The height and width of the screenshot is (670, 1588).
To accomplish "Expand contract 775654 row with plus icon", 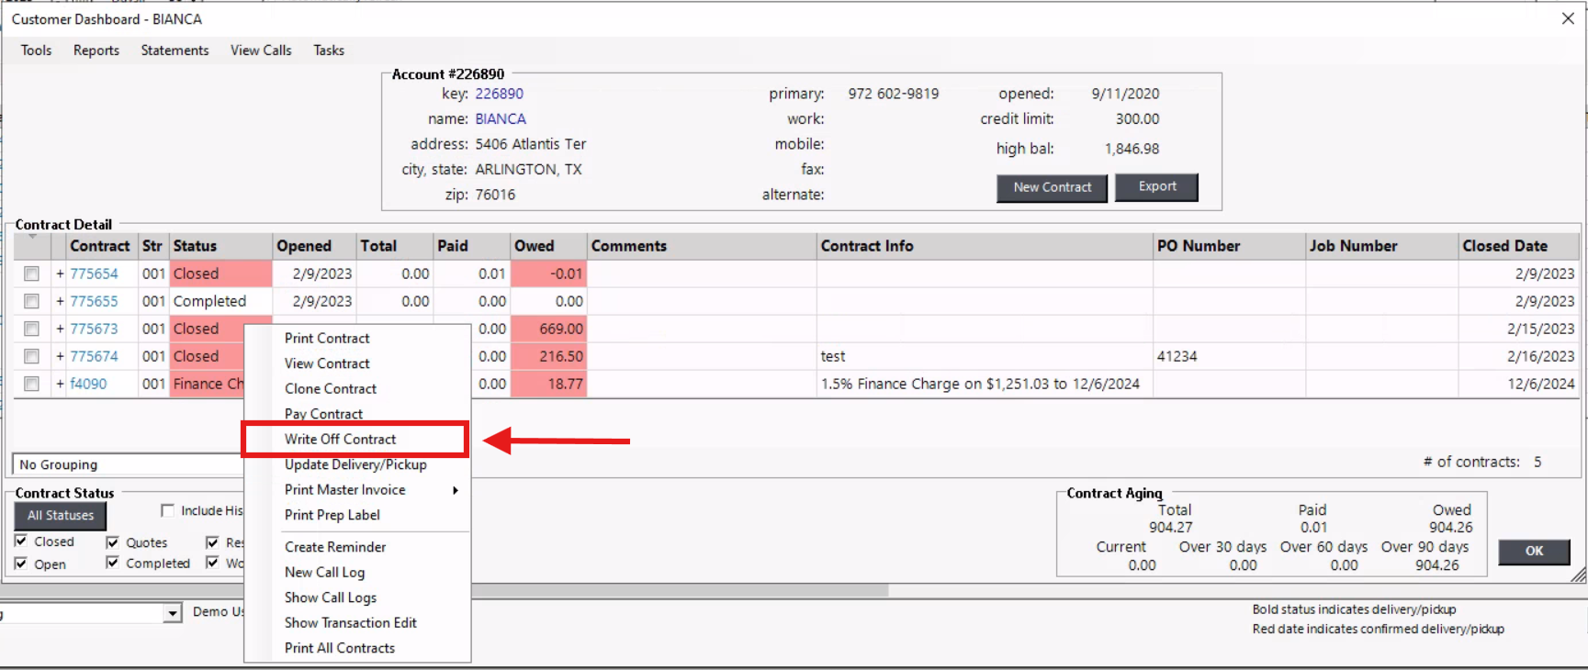I will coord(60,274).
